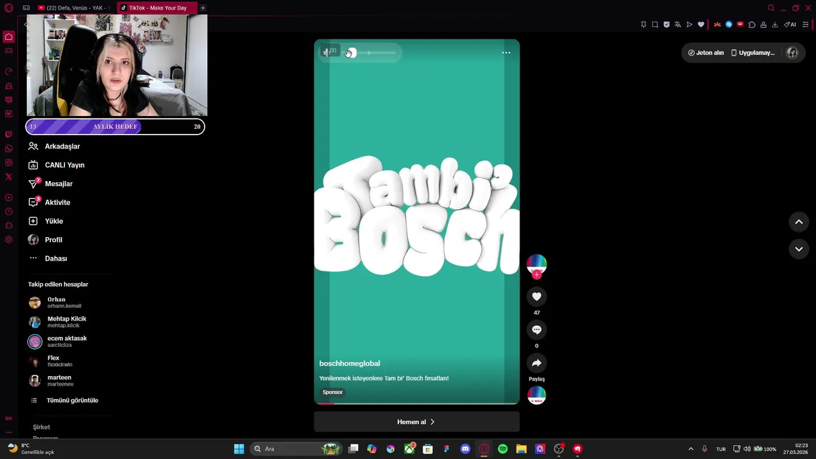Image resolution: width=816 pixels, height=459 pixels.
Task: Open a new browser tab with plus
Action: click(203, 8)
